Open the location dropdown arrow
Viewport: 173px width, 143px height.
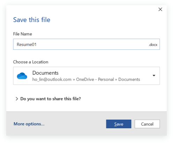[154, 76]
